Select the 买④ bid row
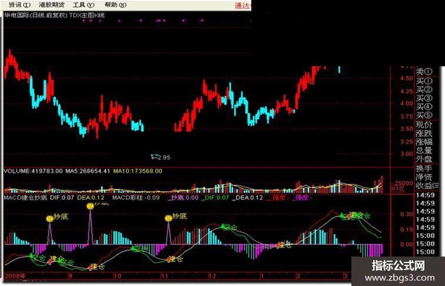The image size is (445, 286). point(424,107)
